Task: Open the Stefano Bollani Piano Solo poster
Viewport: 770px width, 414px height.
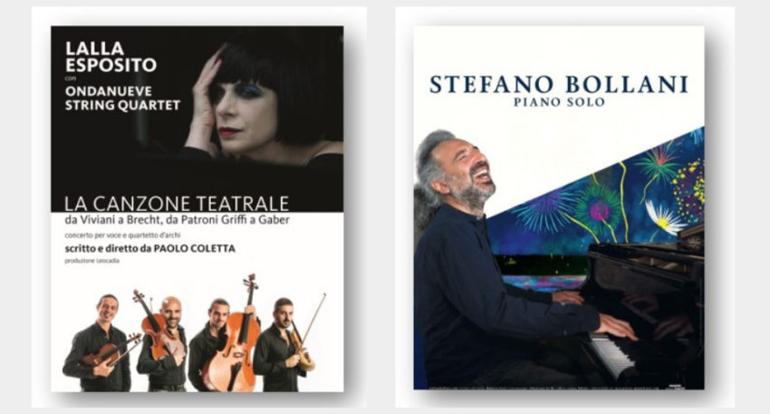Action: point(559,207)
